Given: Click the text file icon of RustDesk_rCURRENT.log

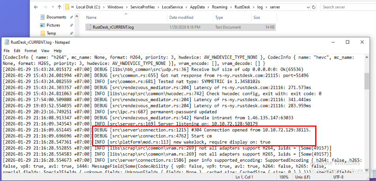Looking at the screenshot, I should pyautogui.click(x=89, y=27).
